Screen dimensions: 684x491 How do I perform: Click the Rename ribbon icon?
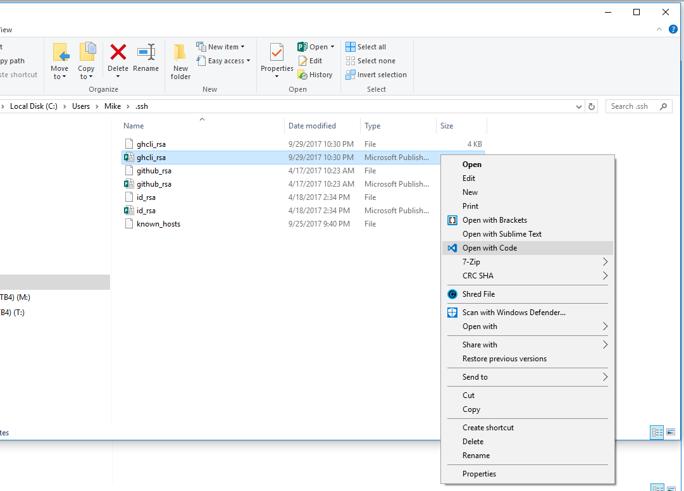pyautogui.click(x=146, y=53)
